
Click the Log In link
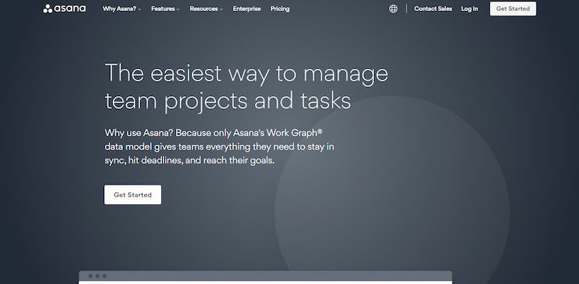(469, 9)
